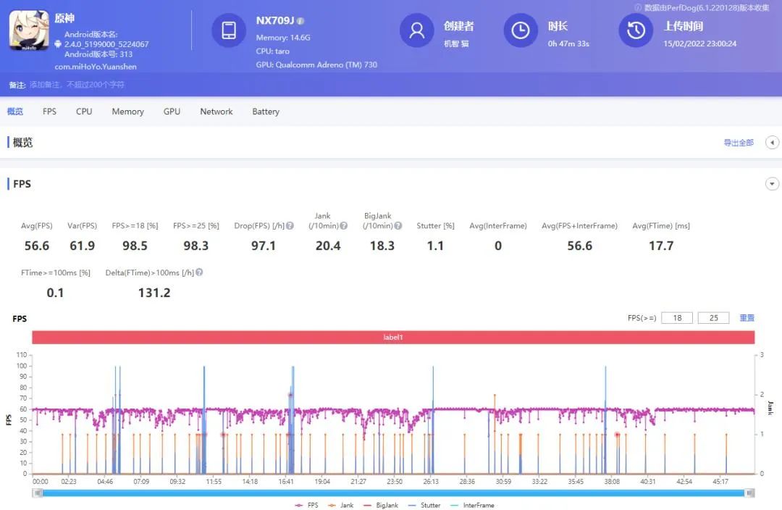782x510 pixels.
Task: Click the device tablet icon
Action: click(x=229, y=30)
